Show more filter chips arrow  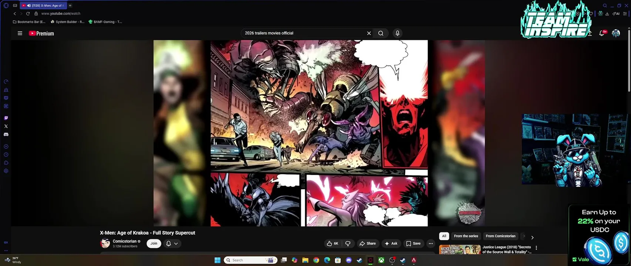click(532, 238)
